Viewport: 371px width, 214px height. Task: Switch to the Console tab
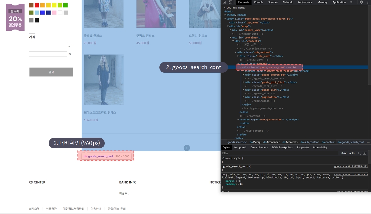pyautogui.click(x=259, y=2)
